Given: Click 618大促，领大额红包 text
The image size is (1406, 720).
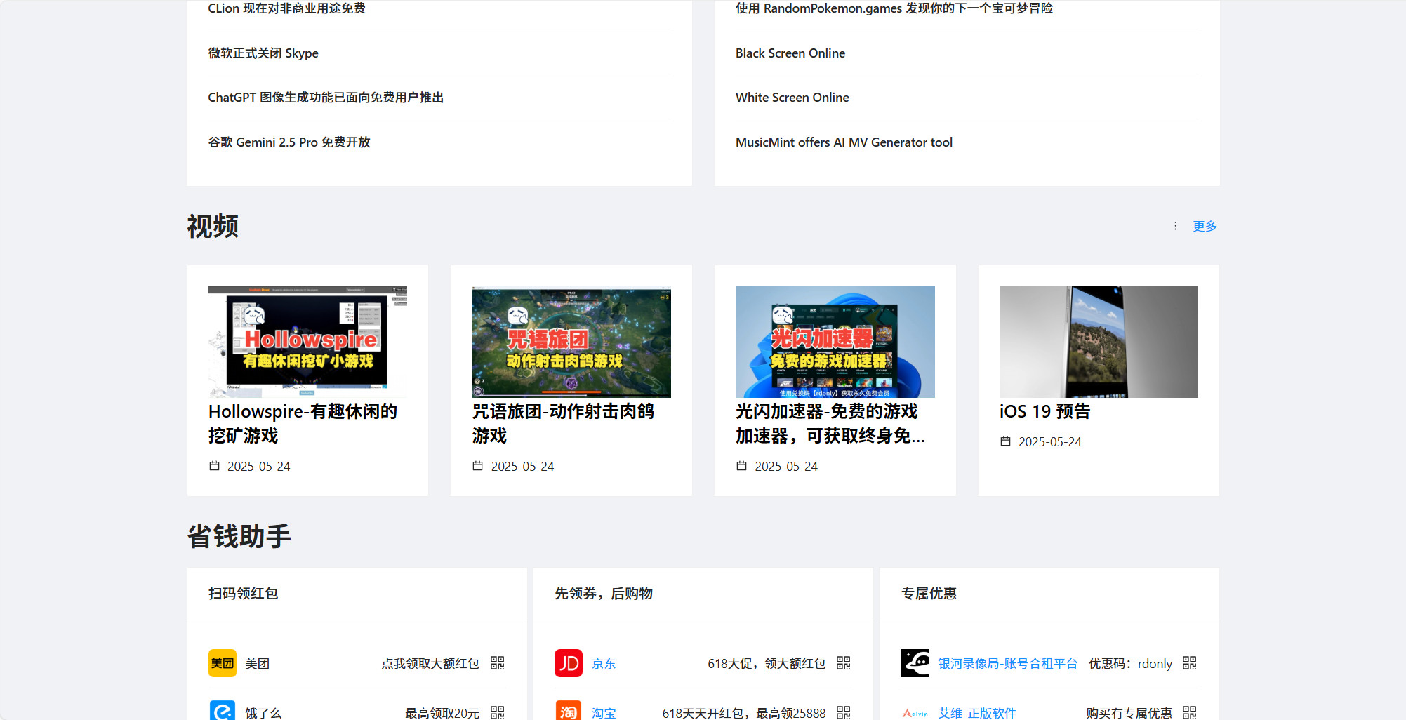Looking at the screenshot, I should (767, 663).
